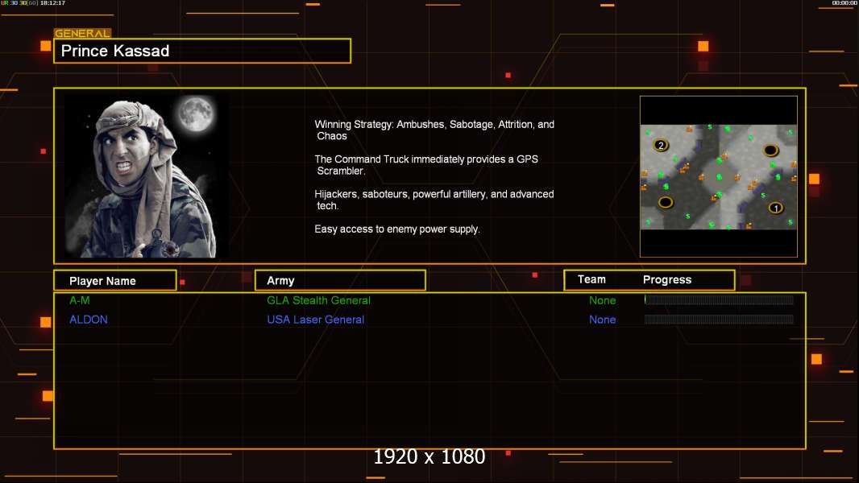Click the Player Name column header
859x483 pixels.
(x=115, y=281)
